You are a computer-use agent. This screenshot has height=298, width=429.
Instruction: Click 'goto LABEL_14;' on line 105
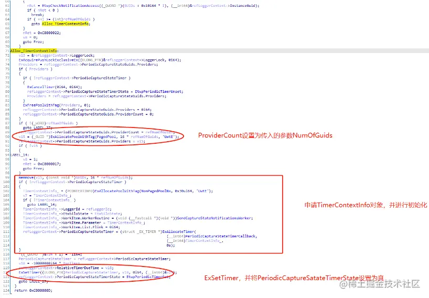[42, 205]
